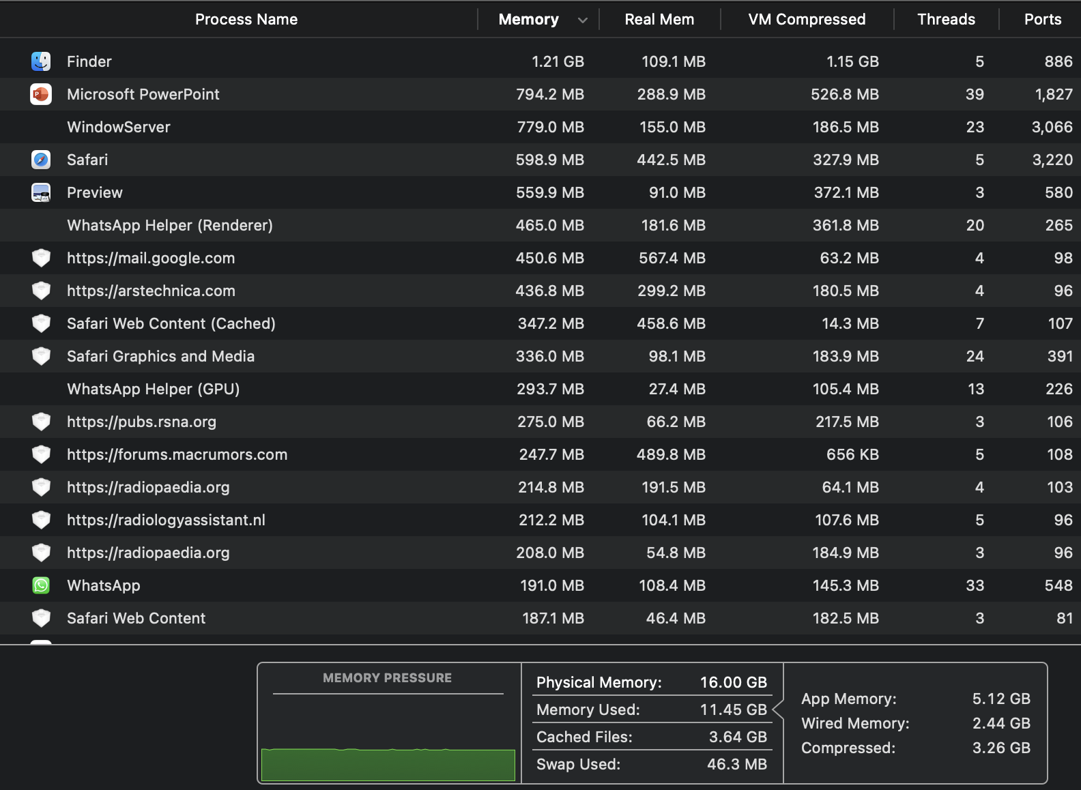Click the shield icon for forums.macrumors.com
This screenshot has height=790, width=1081.
point(41,454)
